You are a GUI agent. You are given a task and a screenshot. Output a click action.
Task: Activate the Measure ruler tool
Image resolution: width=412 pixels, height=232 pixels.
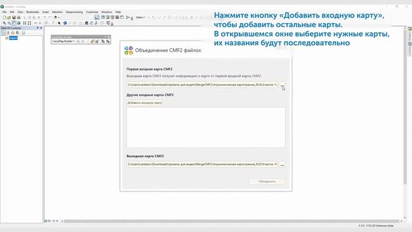click(80, 23)
